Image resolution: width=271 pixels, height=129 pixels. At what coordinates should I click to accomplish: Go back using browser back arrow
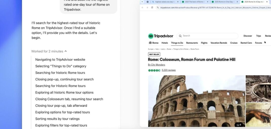(142, 7)
